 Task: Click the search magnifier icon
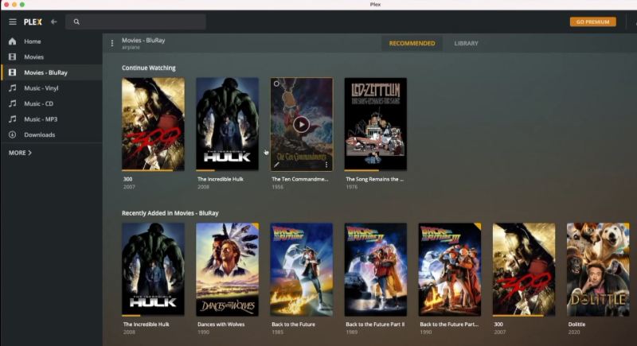click(x=76, y=22)
